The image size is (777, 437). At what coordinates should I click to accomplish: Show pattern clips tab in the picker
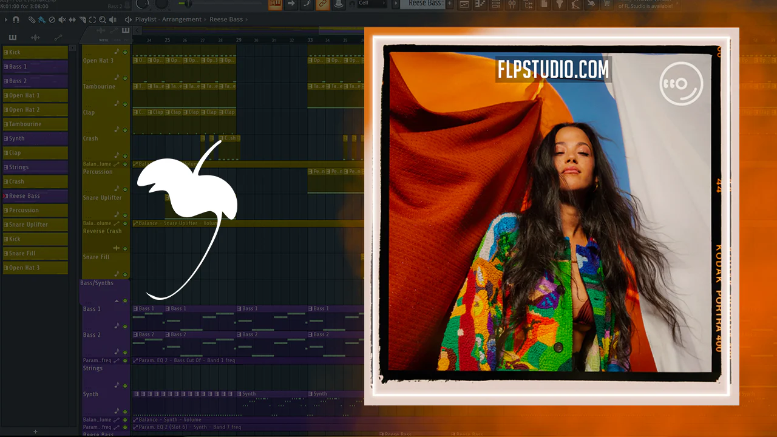13,37
